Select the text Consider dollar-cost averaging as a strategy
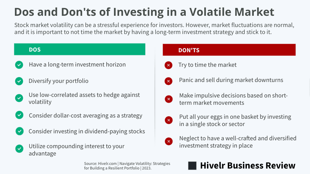This screenshot has height=174, width=310. [85, 115]
